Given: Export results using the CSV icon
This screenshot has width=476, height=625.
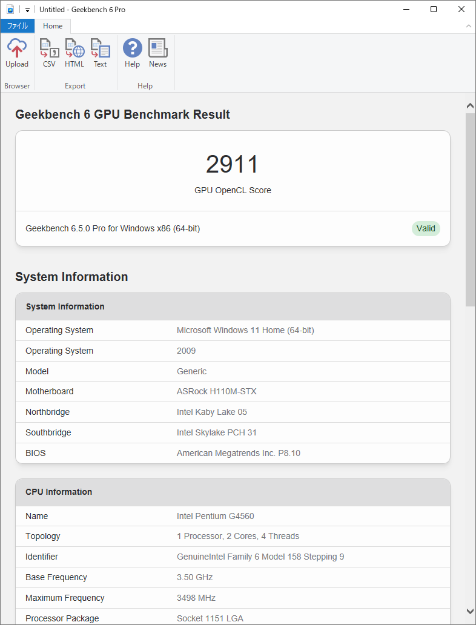Looking at the screenshot, I should tap(49, 48).
